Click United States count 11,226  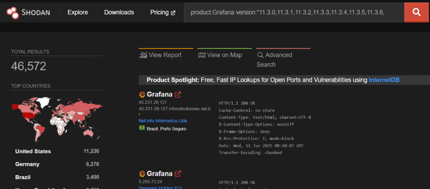tap(91, 151)
